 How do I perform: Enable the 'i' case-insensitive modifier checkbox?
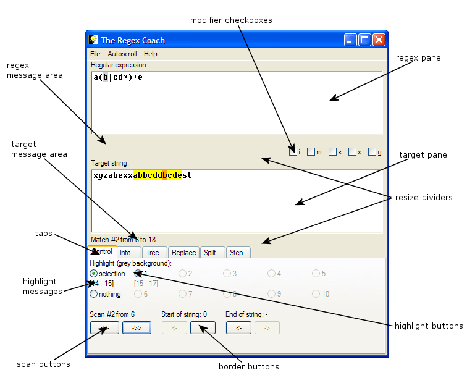292,152
